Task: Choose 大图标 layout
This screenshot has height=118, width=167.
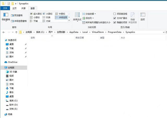Action: (x=47, y=14)
